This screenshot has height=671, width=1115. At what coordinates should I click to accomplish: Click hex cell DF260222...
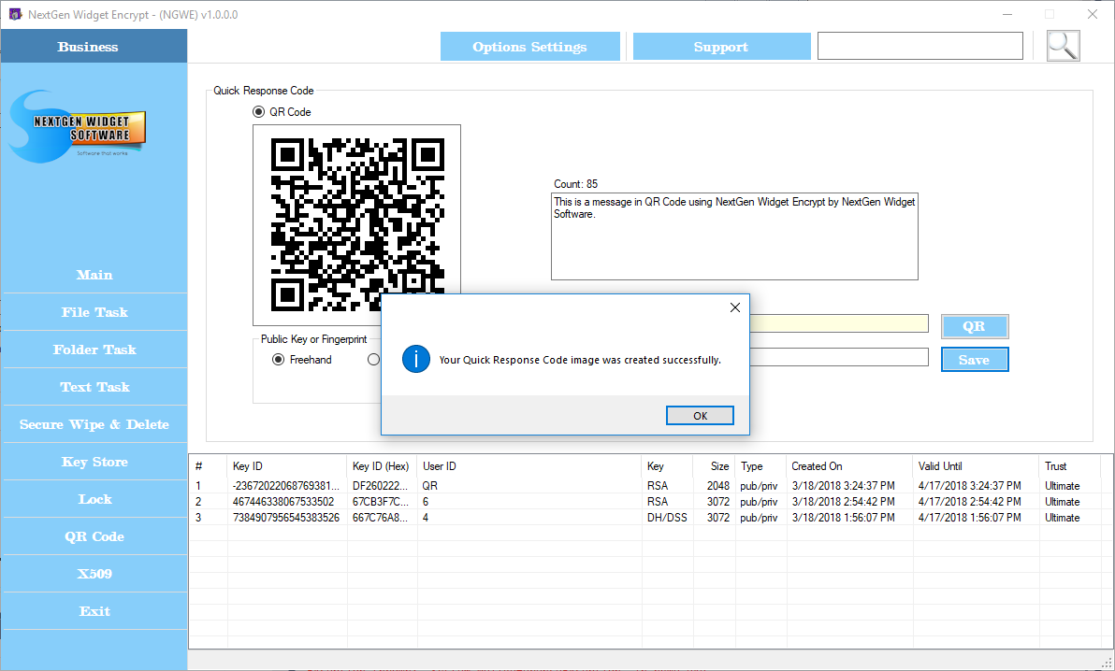click(x=381, y=485)
